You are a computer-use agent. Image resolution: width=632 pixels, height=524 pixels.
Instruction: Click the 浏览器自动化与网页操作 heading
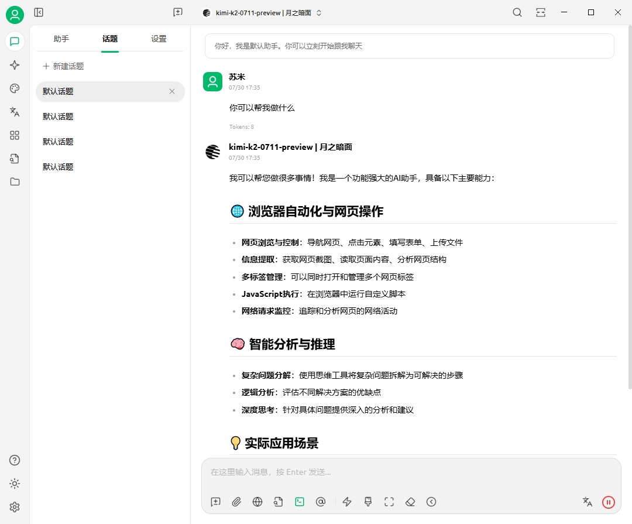click(x=315, y=211)
